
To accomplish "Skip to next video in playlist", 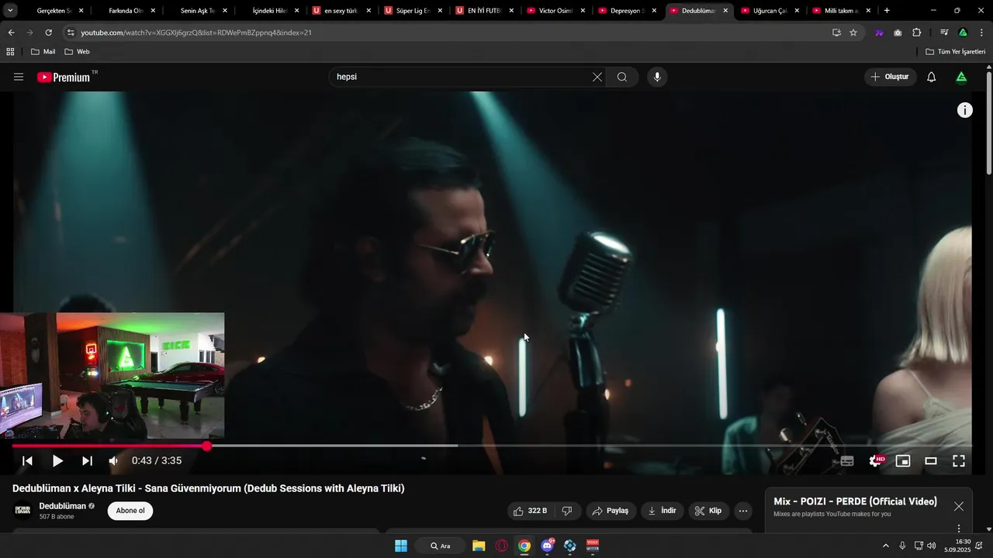I will point(87,460).
